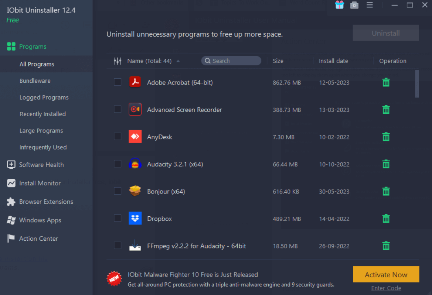432x295 pixels.
Task: Sort programs by Install date column
Action: (x=333, y=61)
